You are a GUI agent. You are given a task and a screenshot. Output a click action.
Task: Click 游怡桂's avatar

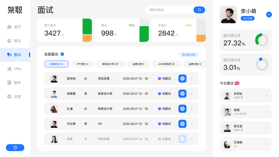(x=54, y=78)
